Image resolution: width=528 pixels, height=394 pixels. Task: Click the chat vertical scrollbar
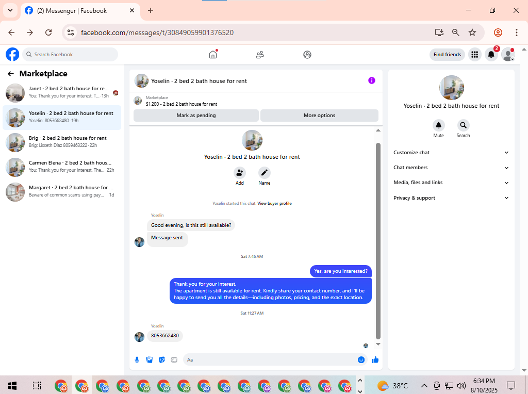(x=378, y=241)
